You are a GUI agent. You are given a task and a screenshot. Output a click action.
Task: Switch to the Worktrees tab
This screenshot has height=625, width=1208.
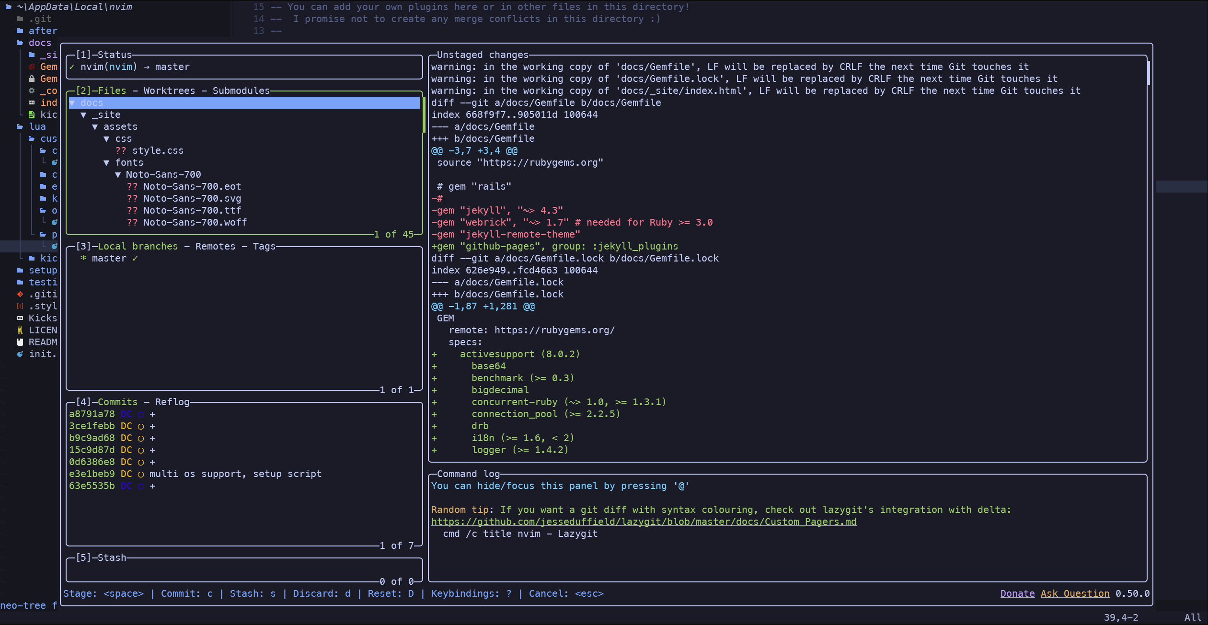coord(169,90)
